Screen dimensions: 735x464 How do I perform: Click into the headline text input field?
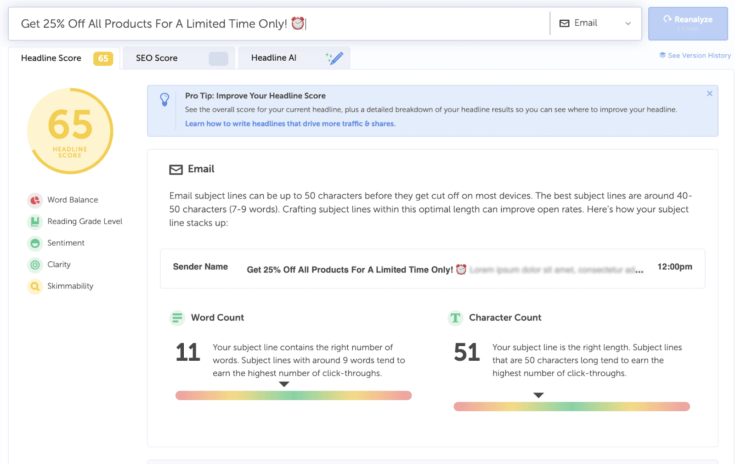tap(276, 24)
